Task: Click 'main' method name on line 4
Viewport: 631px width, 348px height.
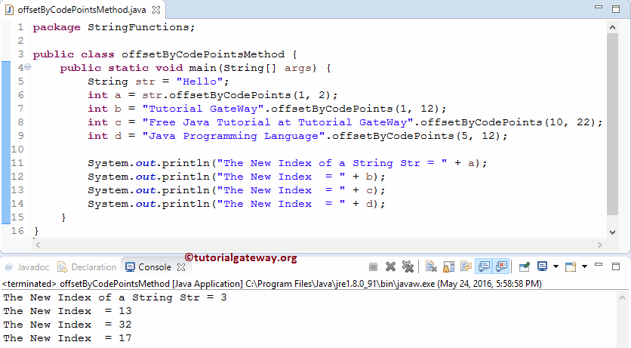Action: 203,68
